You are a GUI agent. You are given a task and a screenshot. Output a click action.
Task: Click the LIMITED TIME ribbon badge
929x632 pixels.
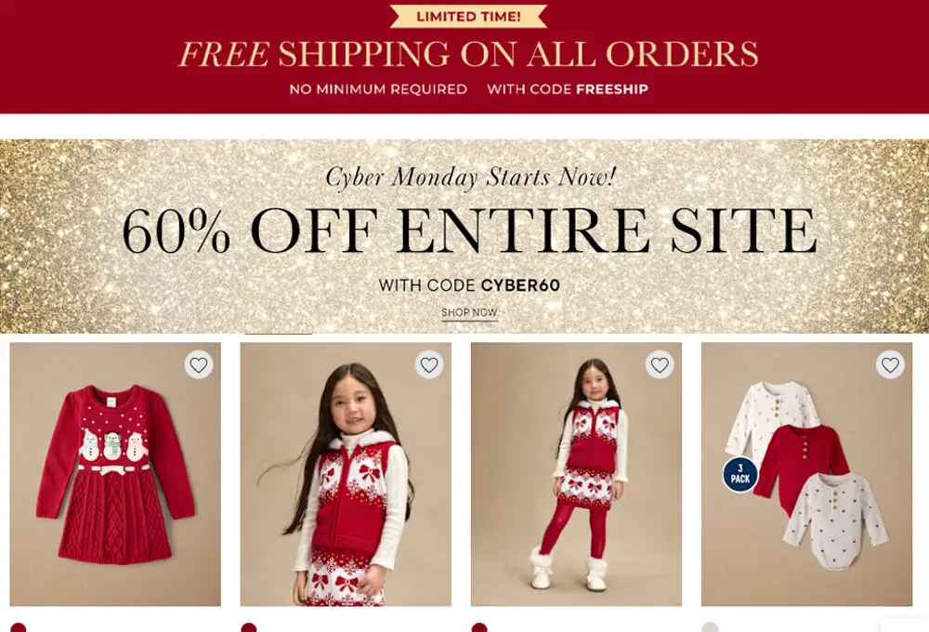(x=468, y=17)
